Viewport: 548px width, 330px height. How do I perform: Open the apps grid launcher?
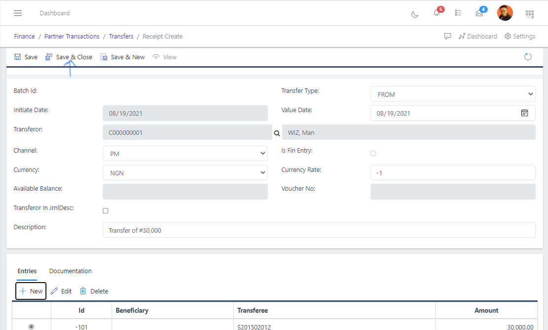530,14
